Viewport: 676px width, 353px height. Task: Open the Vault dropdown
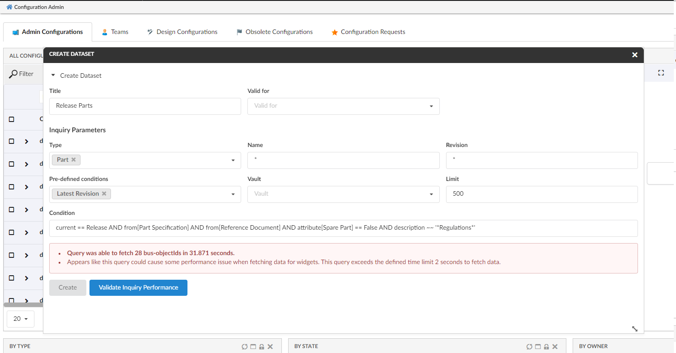343,194
